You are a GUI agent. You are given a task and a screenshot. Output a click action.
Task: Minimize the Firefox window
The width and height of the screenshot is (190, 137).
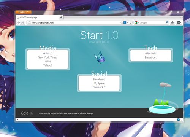point(166,12)
